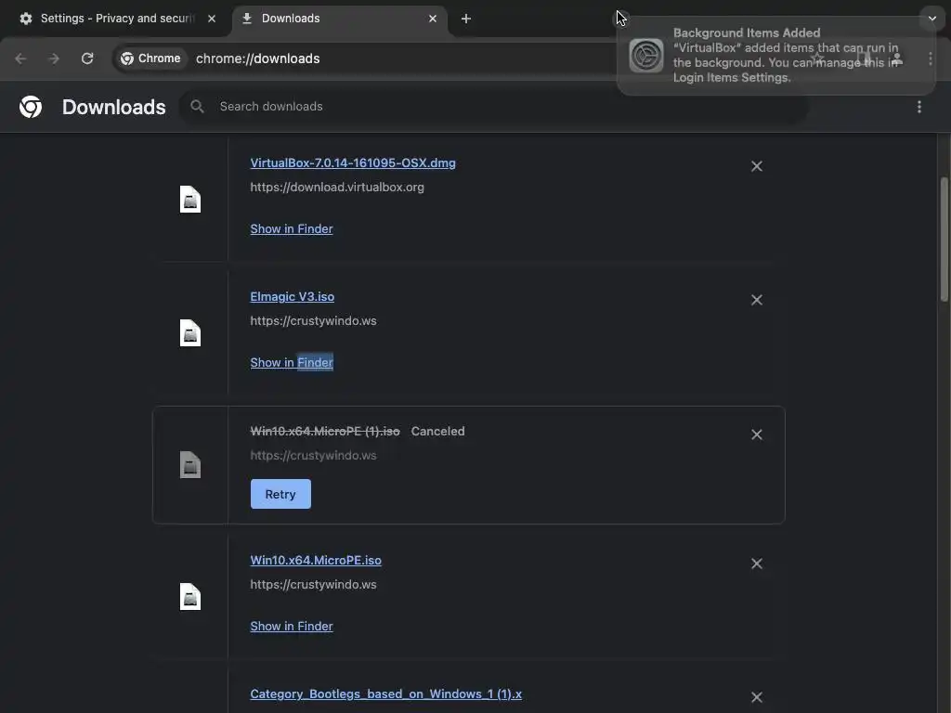This screenshot has height=713, width=951.
Task: Open Chrome's three-dot browser menu
Action: [931, 58]
